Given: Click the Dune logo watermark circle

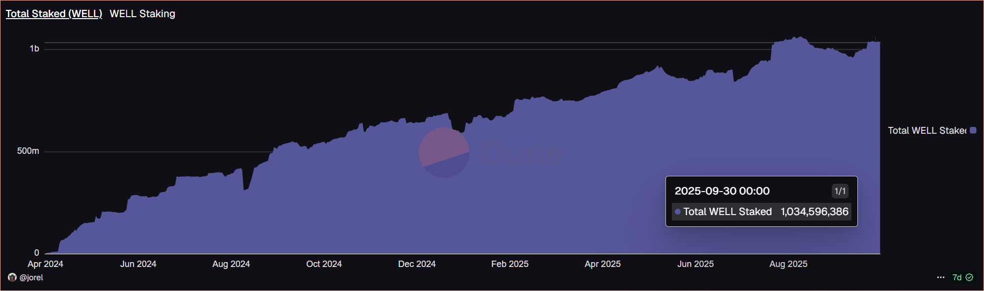Looking at the screenshot, I should [x=444, y=152].
